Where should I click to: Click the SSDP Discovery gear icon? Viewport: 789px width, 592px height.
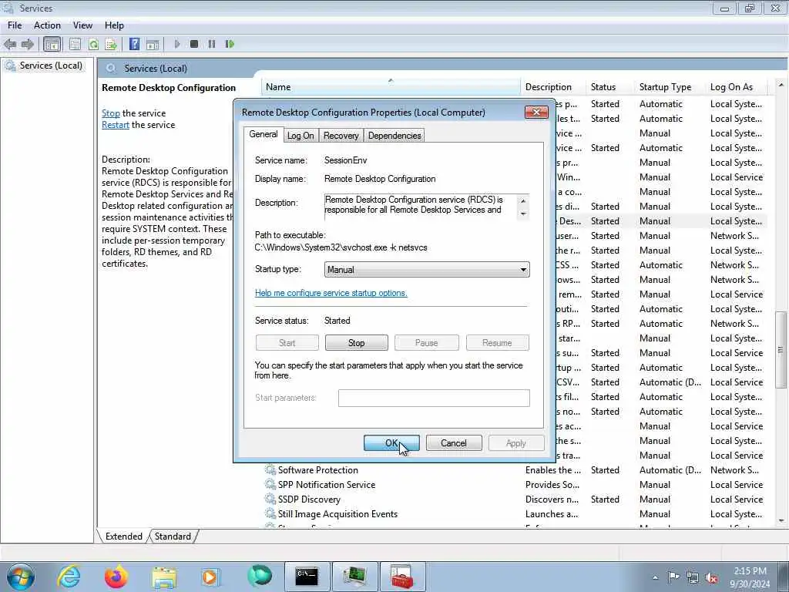click(270, 499)
